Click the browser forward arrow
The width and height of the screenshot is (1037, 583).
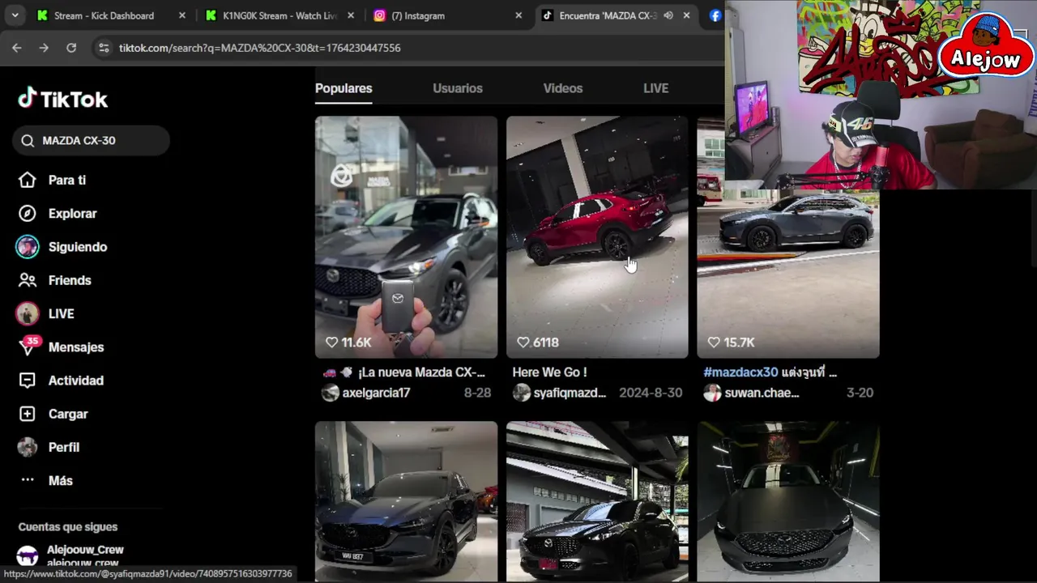point(44,48)
